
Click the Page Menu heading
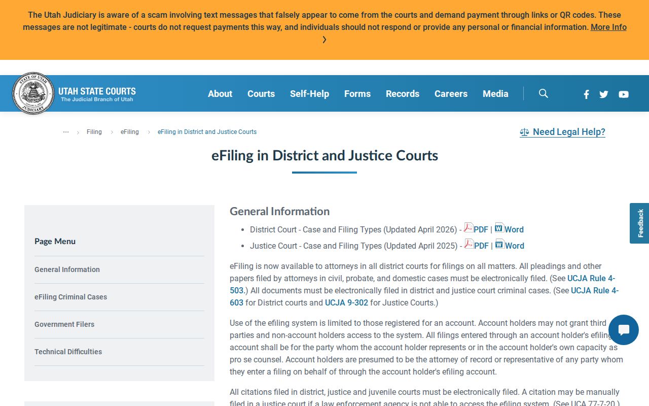[55, 241]
